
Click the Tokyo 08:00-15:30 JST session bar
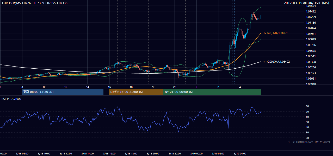coord(63,92)
